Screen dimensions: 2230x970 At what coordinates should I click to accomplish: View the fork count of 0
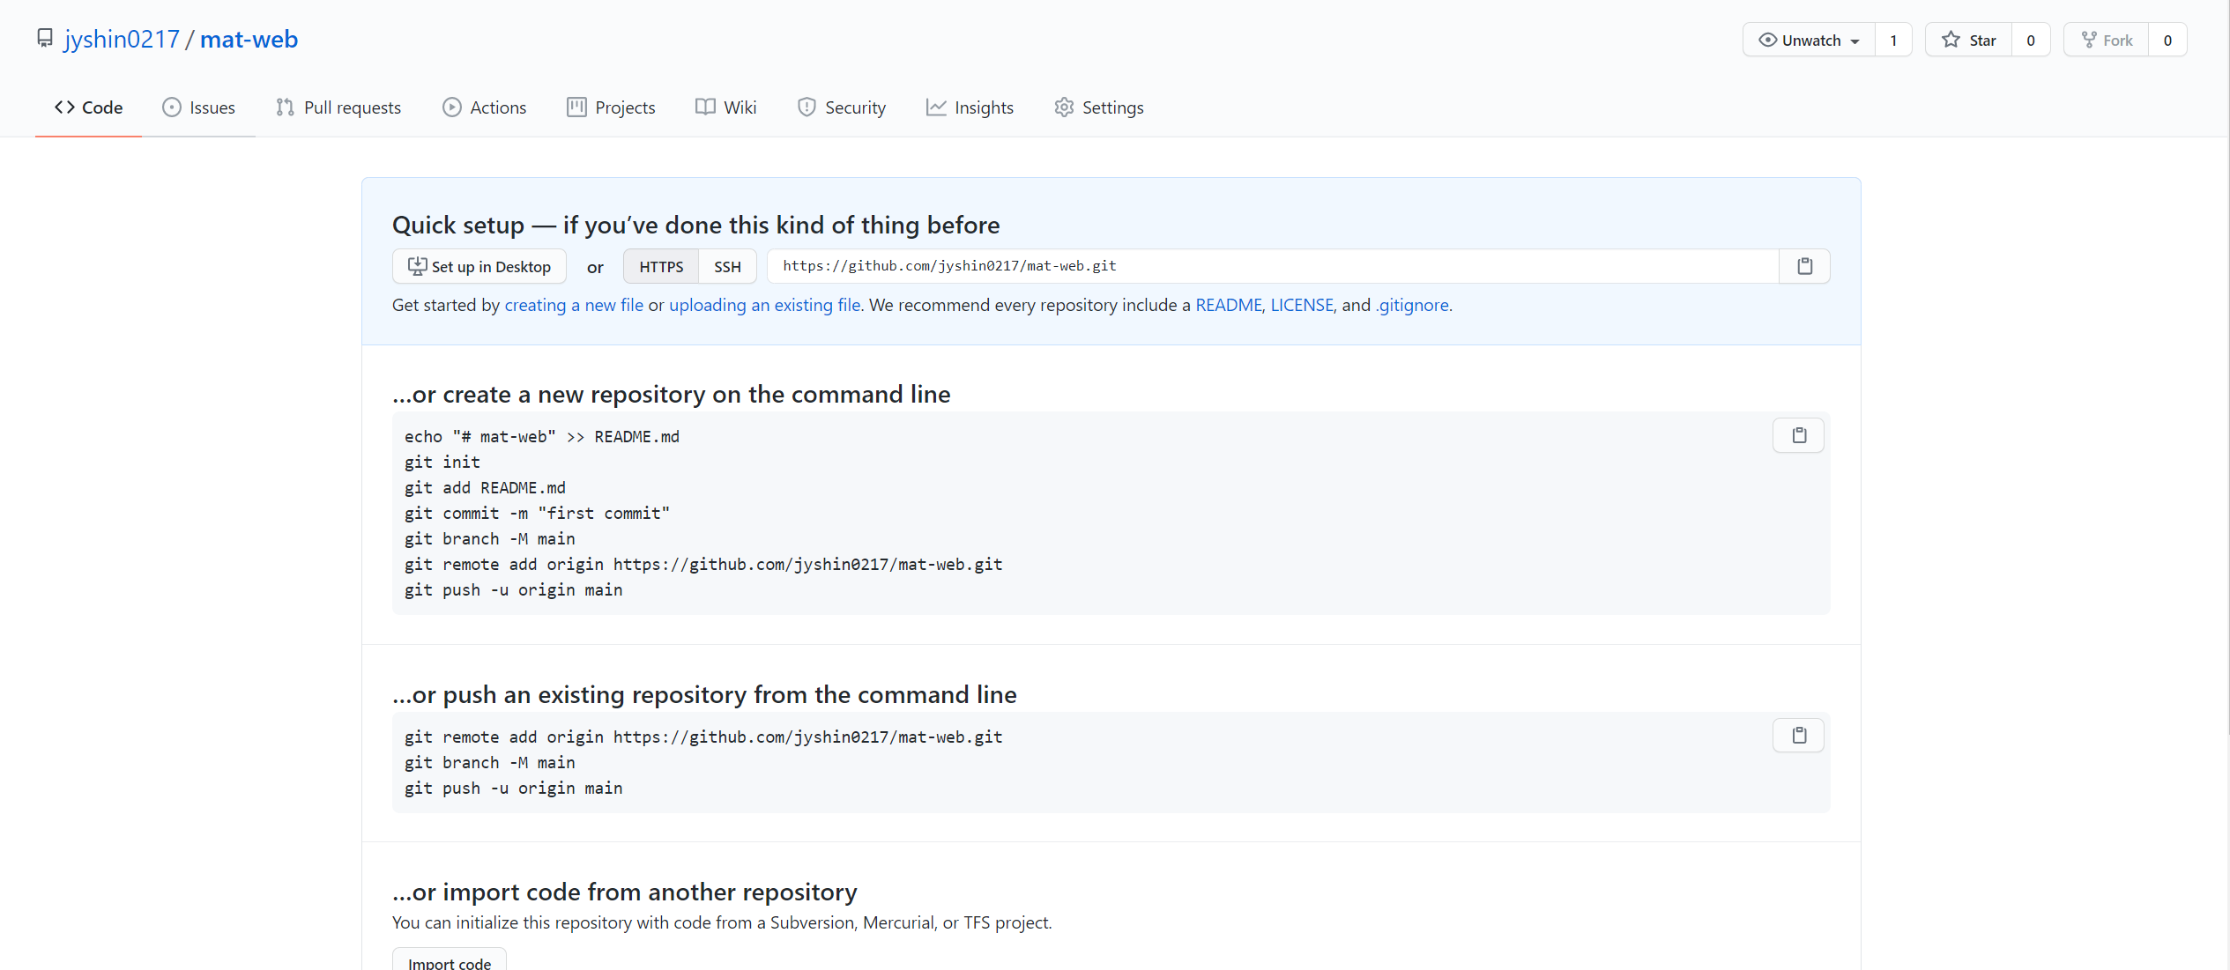(2167, 40)
